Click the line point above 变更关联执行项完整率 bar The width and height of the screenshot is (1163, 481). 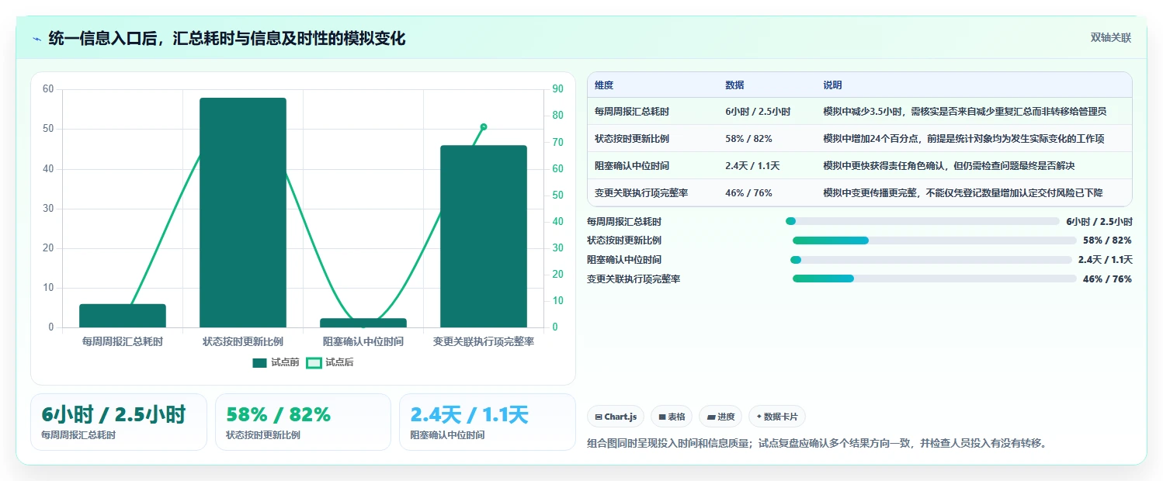[484, 126]
